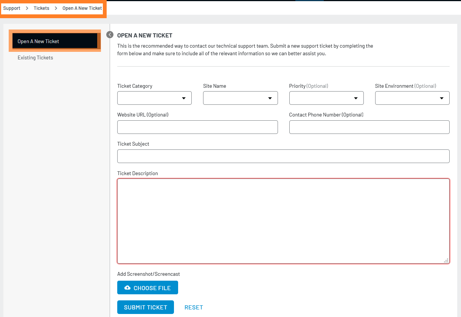Focus the Contact Phone Number field

pyautogui.click(x=369, y=127)
